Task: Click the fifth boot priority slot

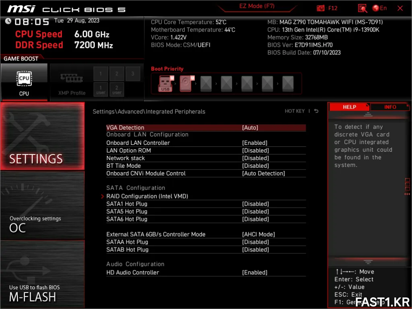Action: tap(247, 84)
